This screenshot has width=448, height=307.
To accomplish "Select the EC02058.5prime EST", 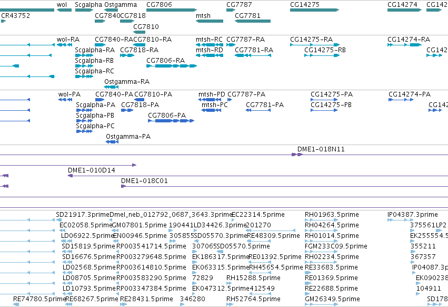I will tap(62, 231).
